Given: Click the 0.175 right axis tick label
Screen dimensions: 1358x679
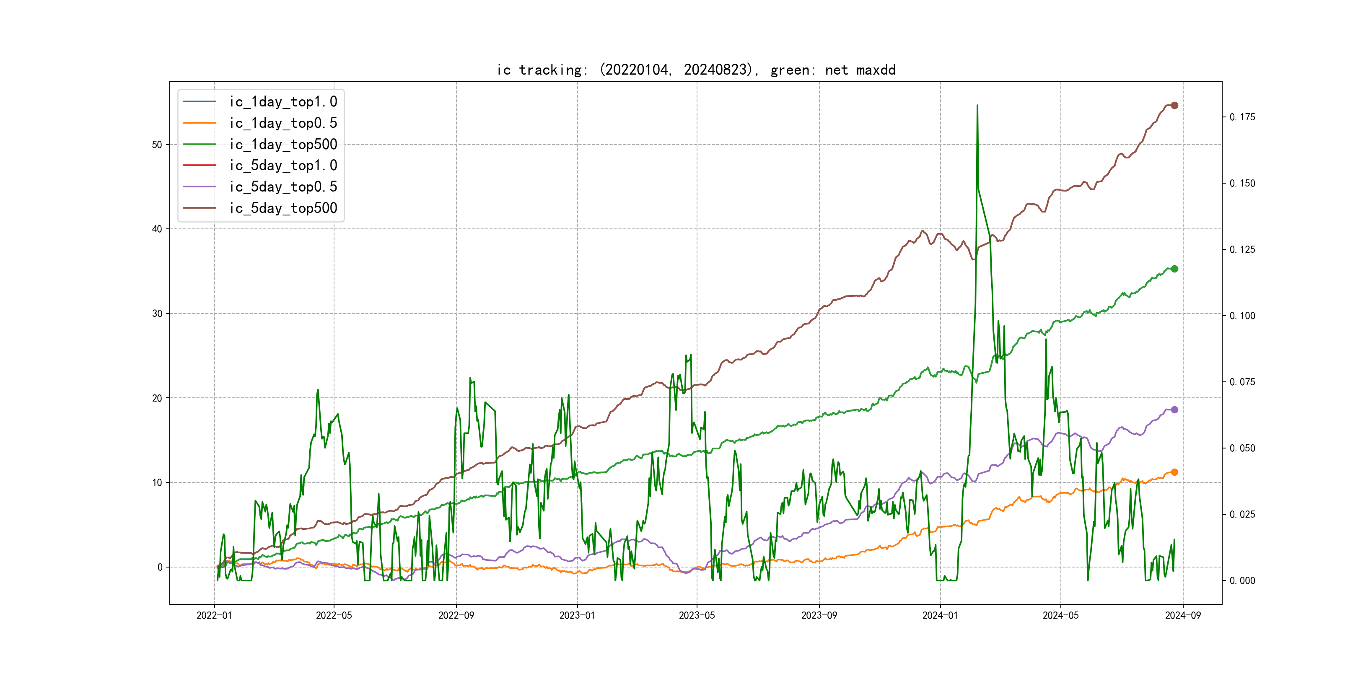Looking at the screenshot, I should [1242, 117].
